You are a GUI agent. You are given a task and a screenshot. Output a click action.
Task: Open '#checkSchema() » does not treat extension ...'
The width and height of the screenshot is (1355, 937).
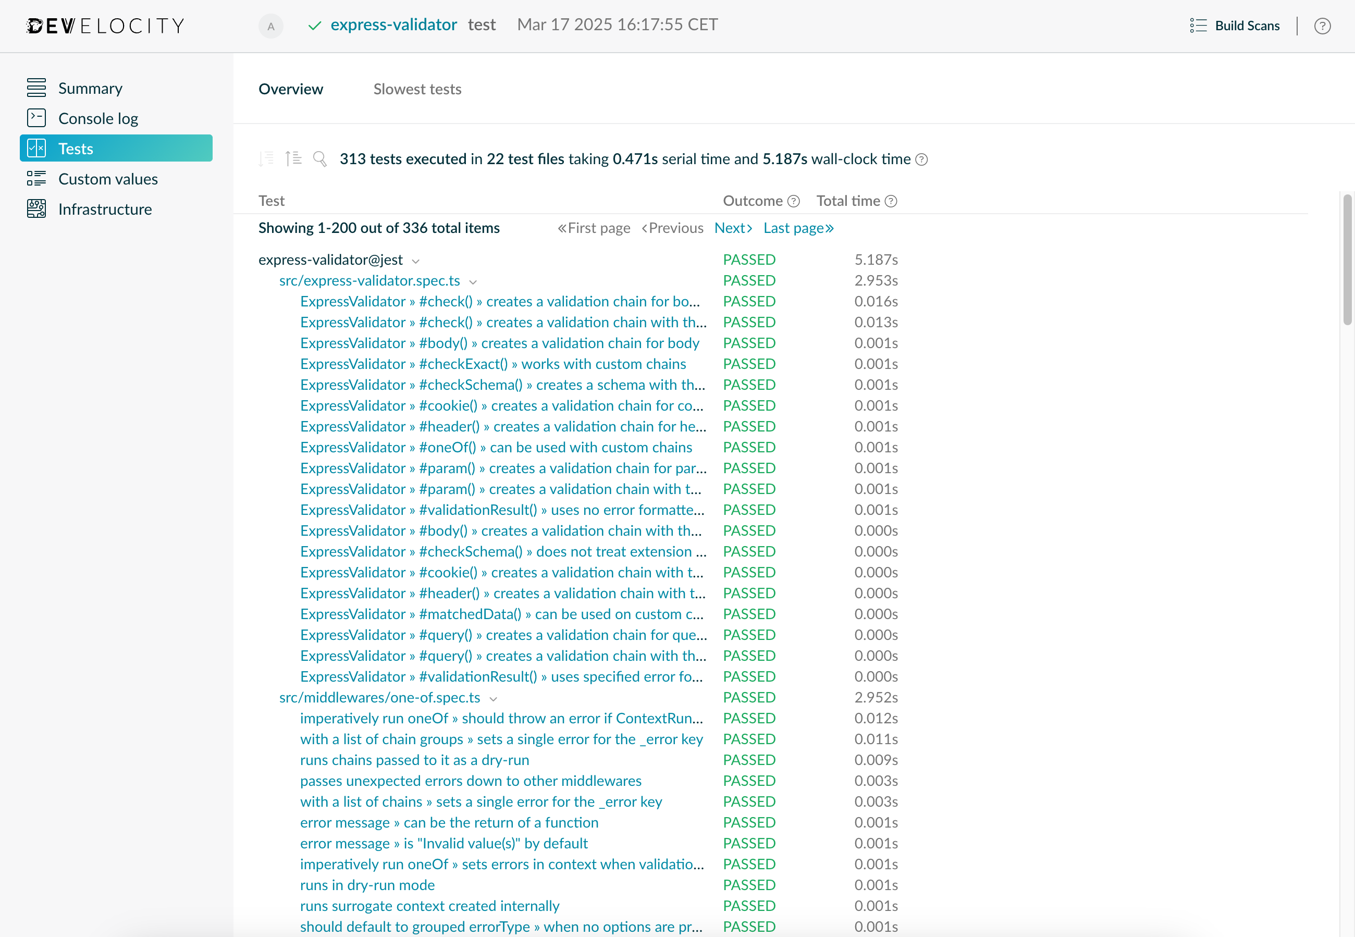504,551
